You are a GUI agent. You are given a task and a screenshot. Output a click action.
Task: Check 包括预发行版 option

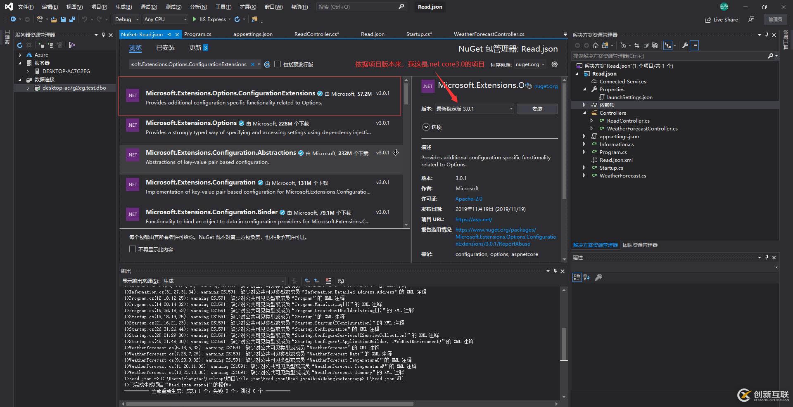(278, 64)
